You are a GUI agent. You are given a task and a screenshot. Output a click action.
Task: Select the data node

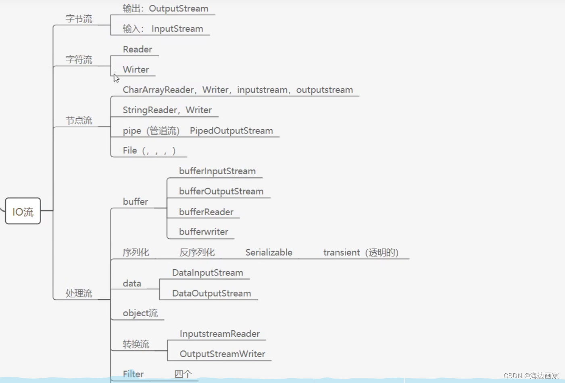click(132, 284)
